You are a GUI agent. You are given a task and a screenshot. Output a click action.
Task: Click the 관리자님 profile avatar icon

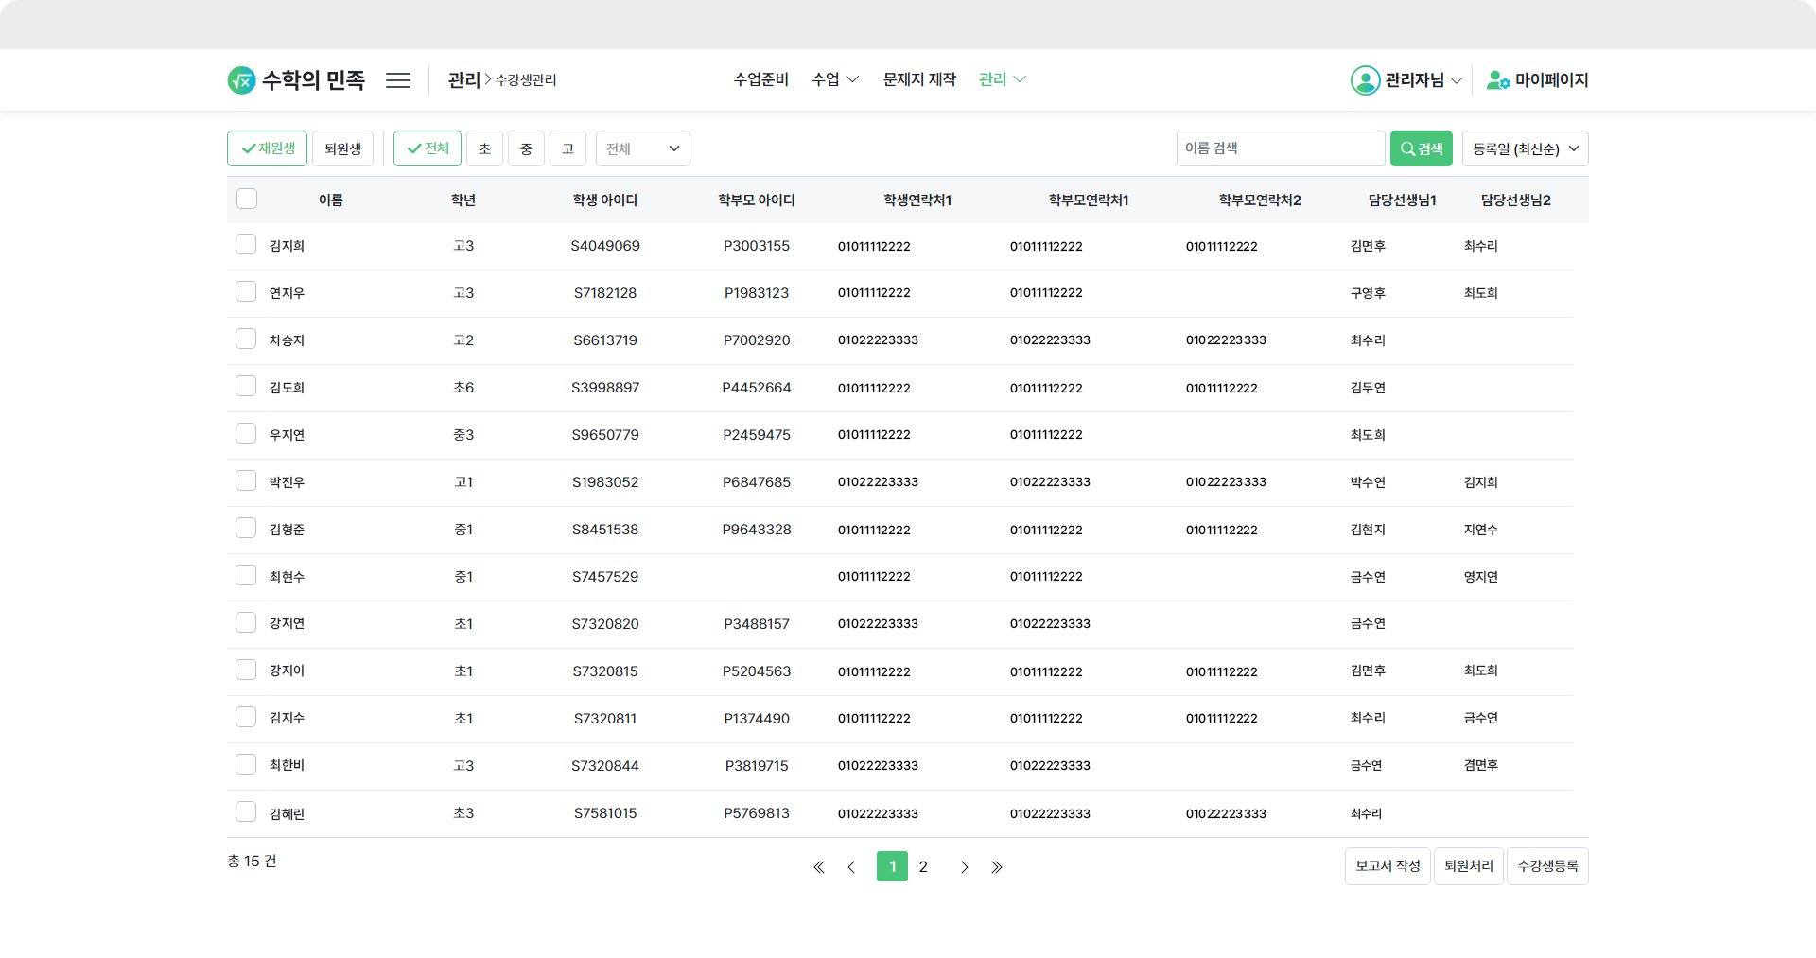[1365, 80]
